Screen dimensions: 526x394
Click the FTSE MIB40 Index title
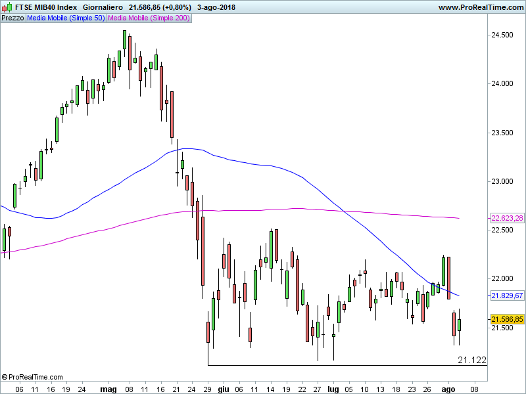click(46, 7)
